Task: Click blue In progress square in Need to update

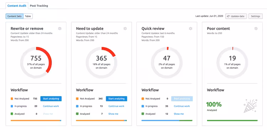Action: click(x=77, y=106)
